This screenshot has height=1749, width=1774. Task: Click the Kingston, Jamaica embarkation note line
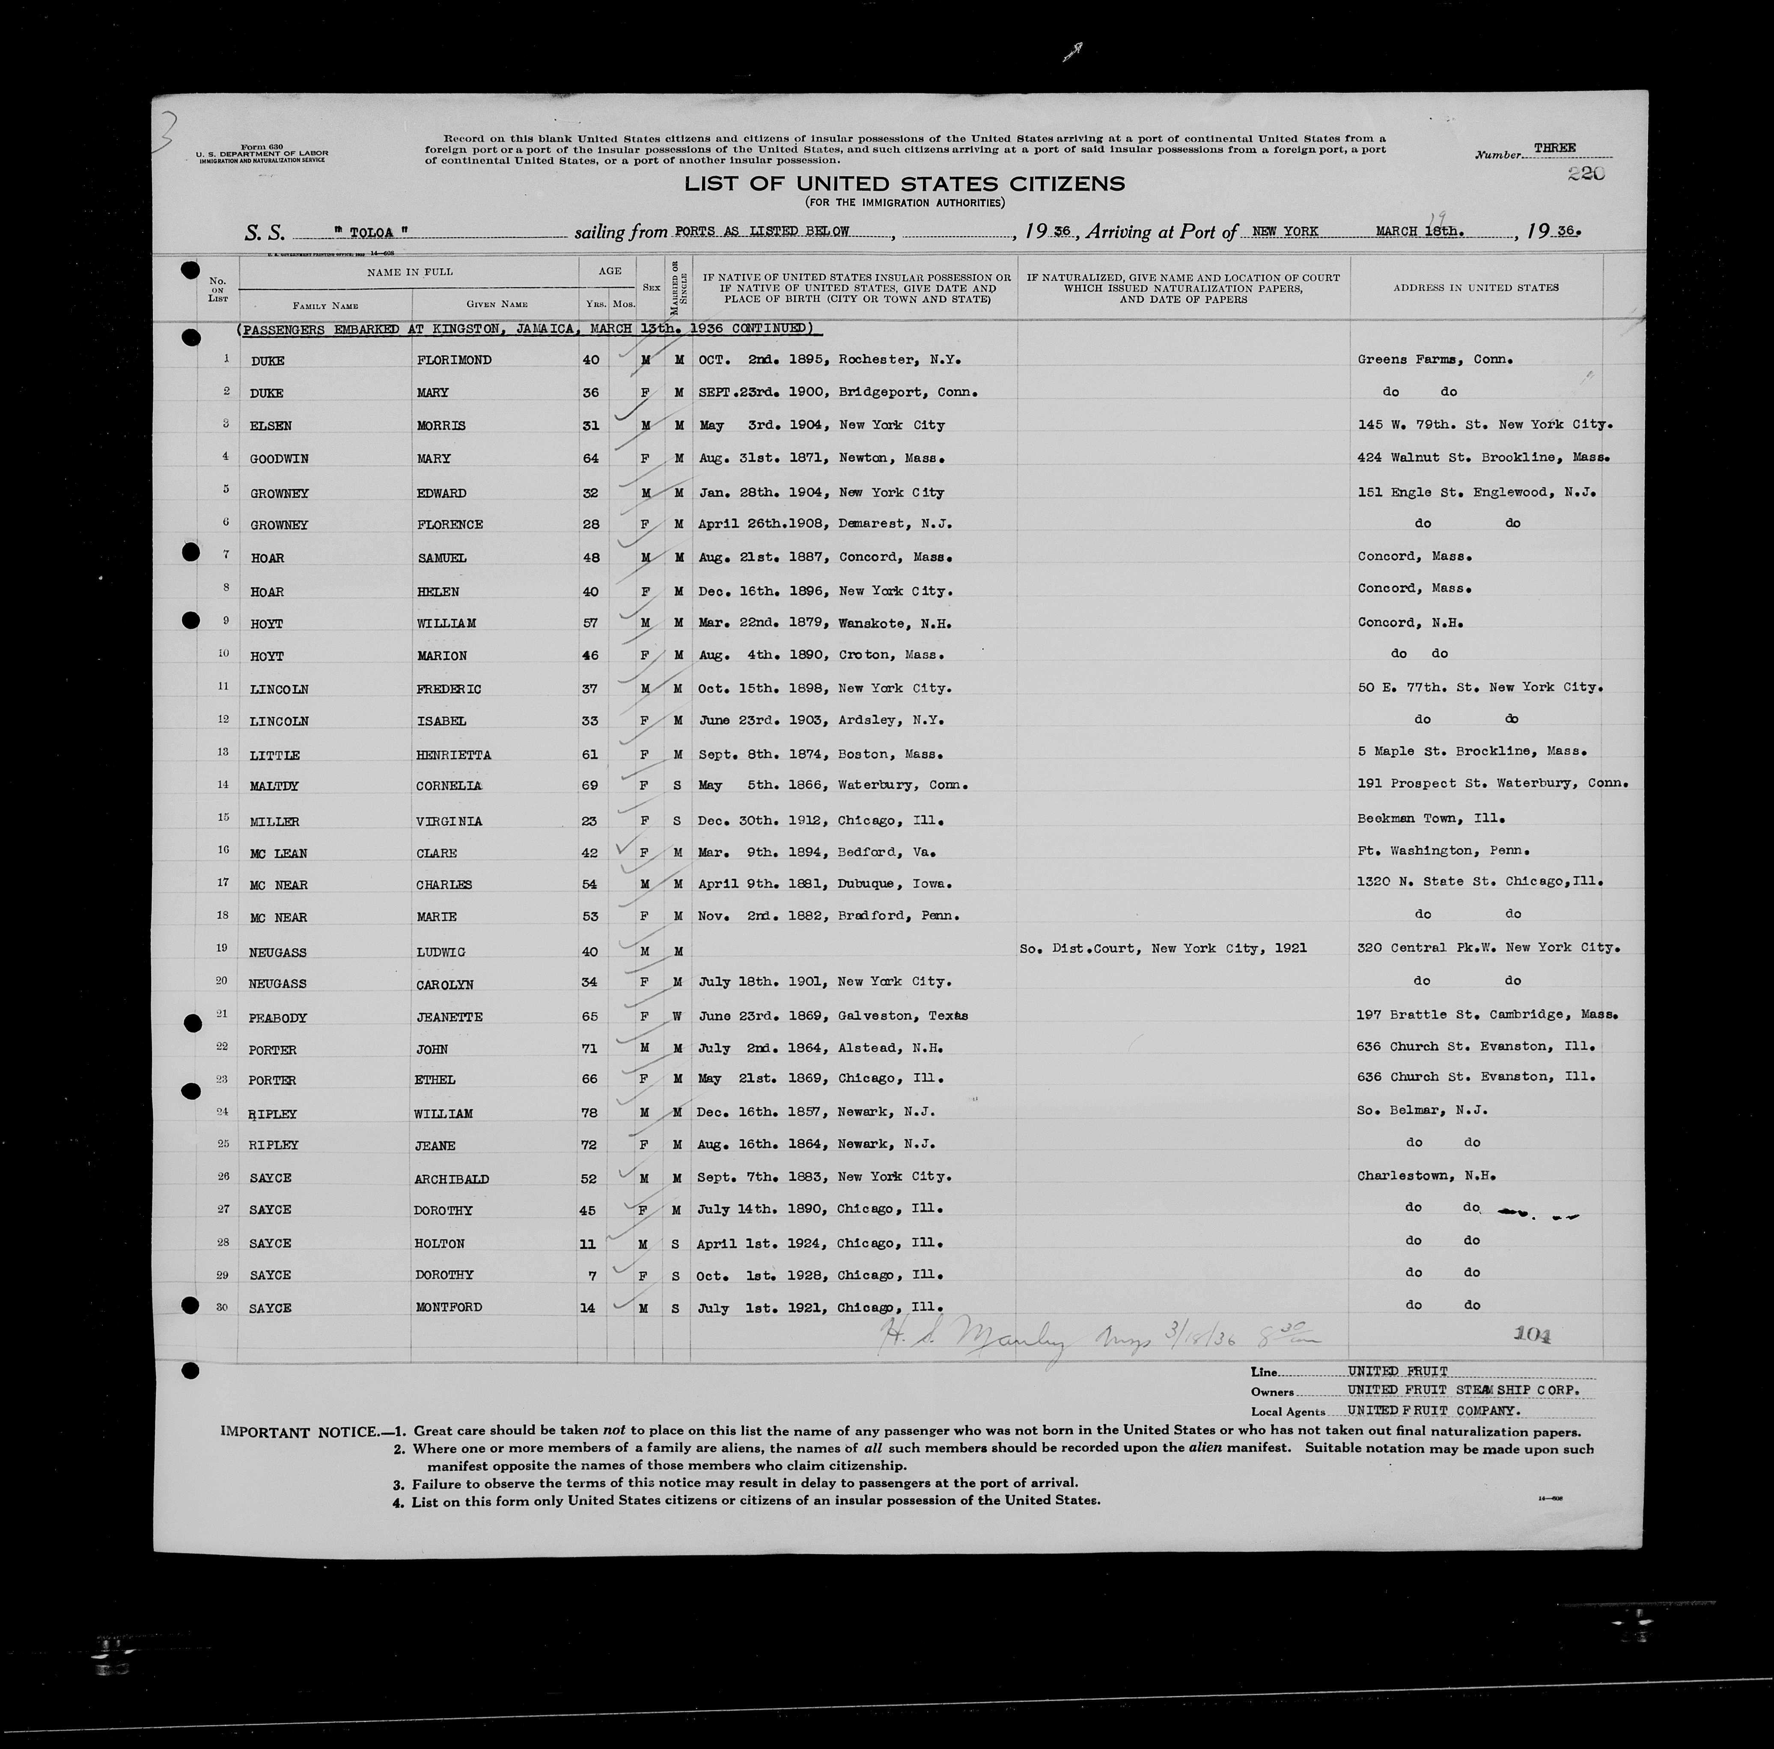pyautogui.click(x=525, y=328)
